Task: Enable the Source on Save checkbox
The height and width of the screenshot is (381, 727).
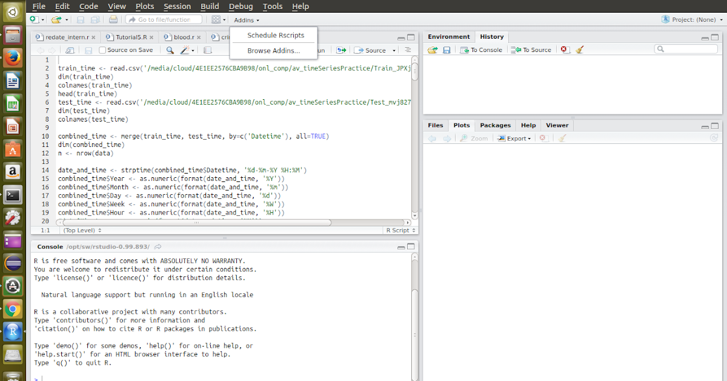Action: point(102,50)
